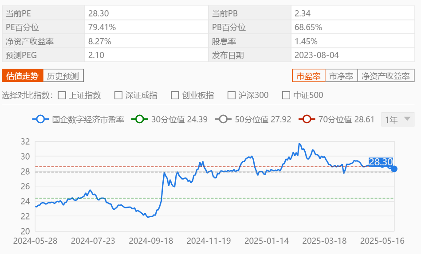The width and height of the screenshot is (421, 254).
Task: Enable the 深证成指 comparison checkbox
Action: coord(118,95)
